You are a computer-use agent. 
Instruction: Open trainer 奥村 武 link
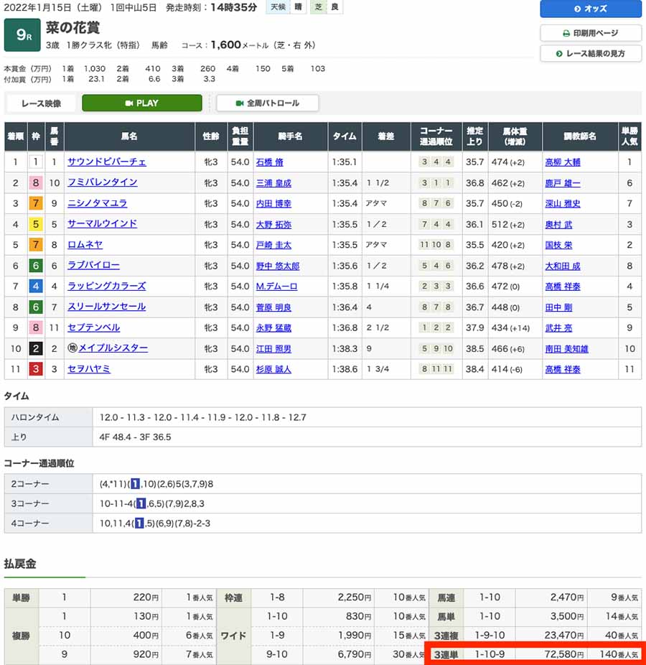(558, 224)
